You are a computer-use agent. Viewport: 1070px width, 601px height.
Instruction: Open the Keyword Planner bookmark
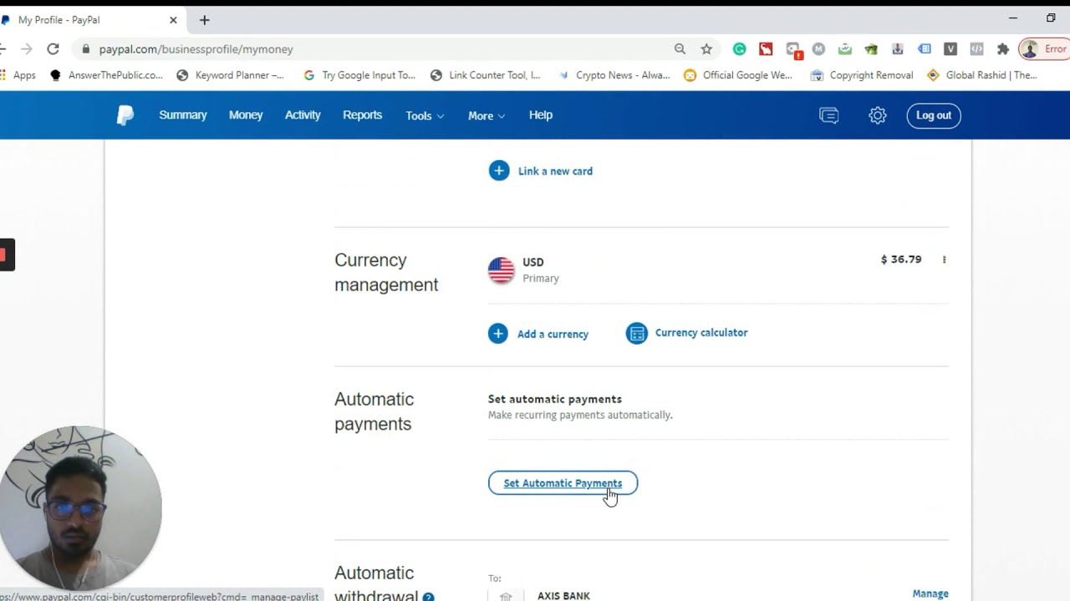231,75
